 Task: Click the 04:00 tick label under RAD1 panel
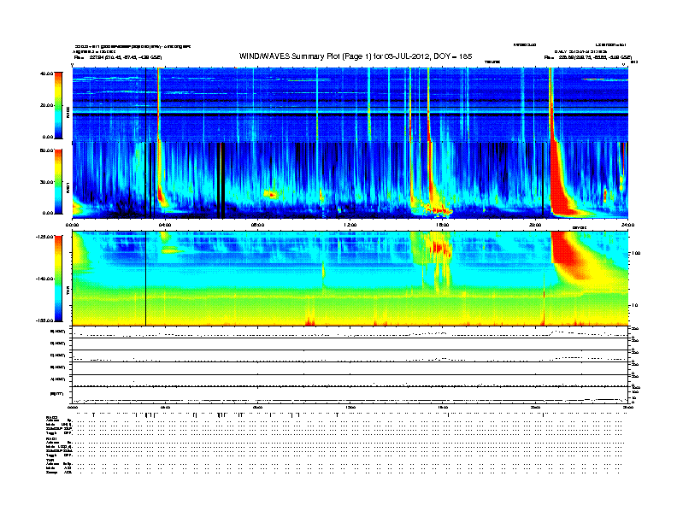(165, 225)
